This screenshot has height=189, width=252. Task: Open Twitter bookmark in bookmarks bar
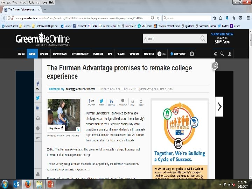223,26
